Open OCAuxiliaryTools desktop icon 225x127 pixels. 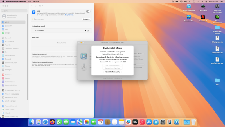coord(189,8)
